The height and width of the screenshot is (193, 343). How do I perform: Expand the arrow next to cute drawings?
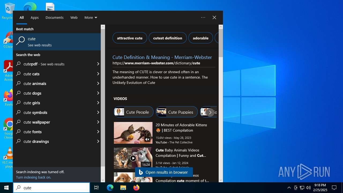[x=98, y=141]
